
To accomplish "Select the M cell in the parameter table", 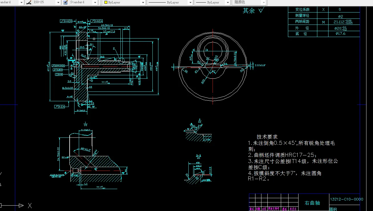I will click(323, 22).
